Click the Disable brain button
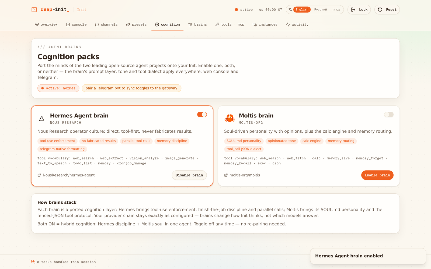Viewport: 431px width, 269px height. coord(189,175)
